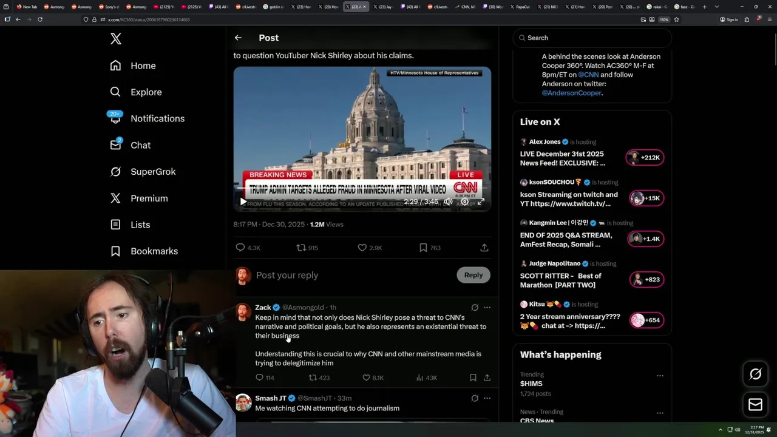Viewport: 777px width, 437px height.
Task: Click reply icon with 4.3K
Action: (x=248, y=248)
